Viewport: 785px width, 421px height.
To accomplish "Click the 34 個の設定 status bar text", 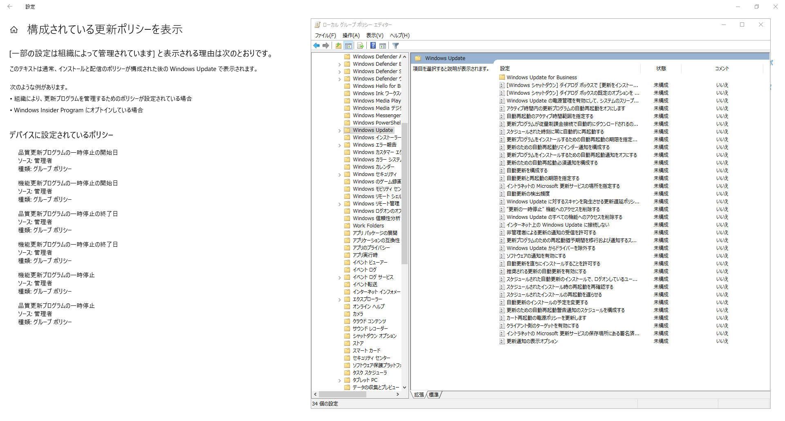I will click(x=325, y=403).
